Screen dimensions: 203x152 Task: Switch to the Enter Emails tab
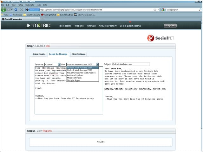(39, 54)
